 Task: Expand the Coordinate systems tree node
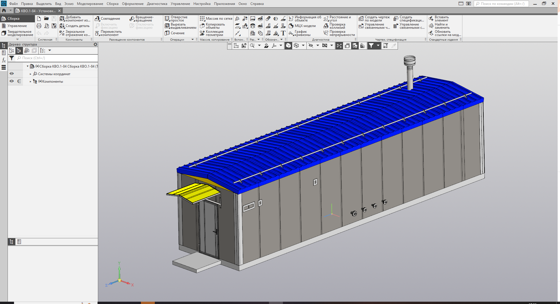[30, 74]
